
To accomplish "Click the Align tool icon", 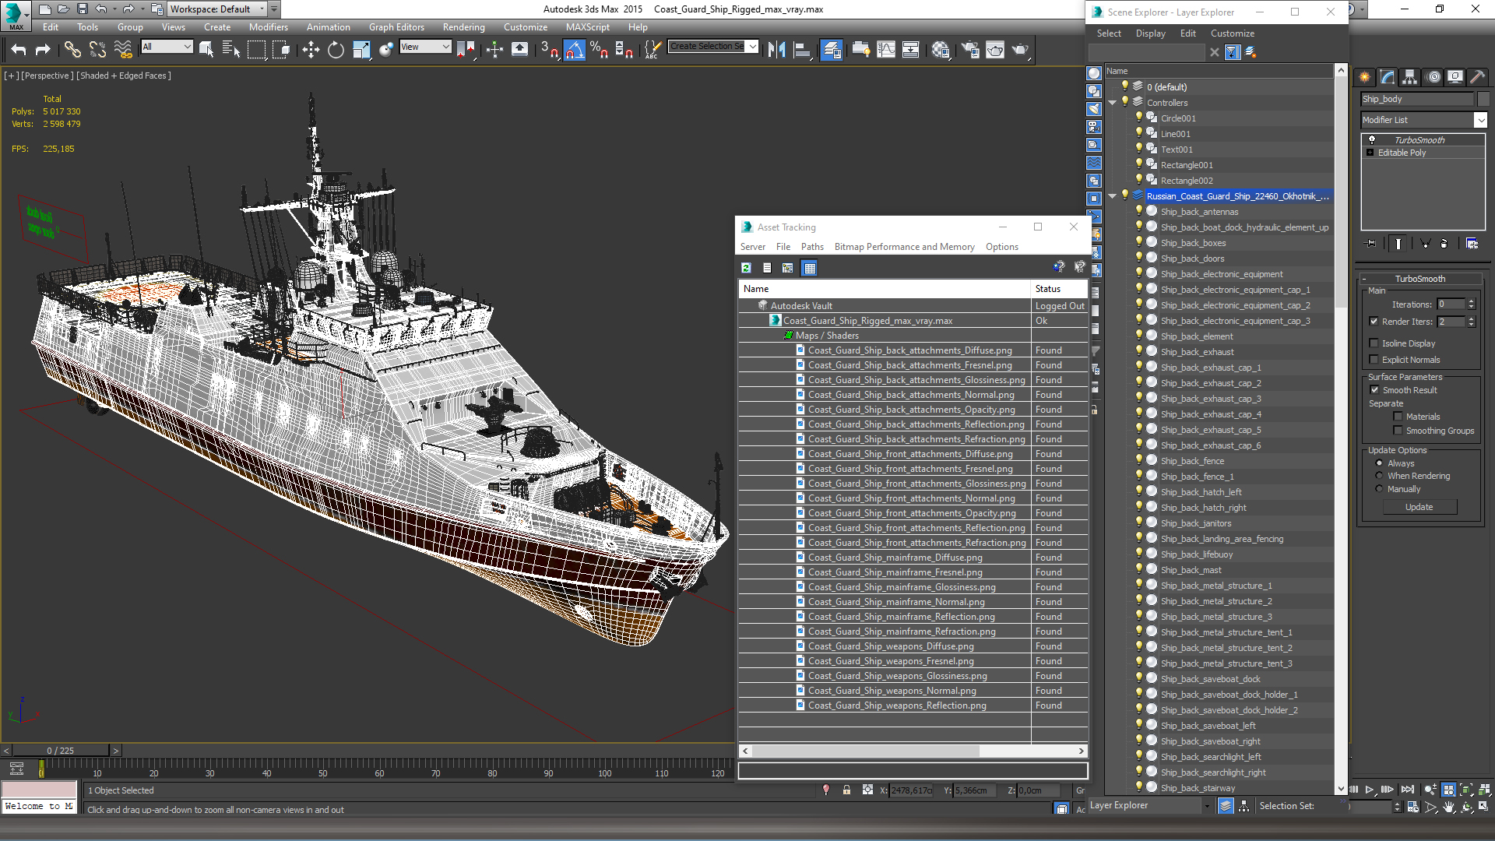I will [x=801, y=50].
